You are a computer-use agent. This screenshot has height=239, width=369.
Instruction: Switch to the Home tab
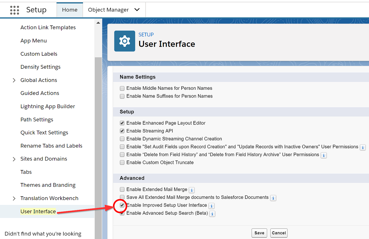tap(69, 10)
